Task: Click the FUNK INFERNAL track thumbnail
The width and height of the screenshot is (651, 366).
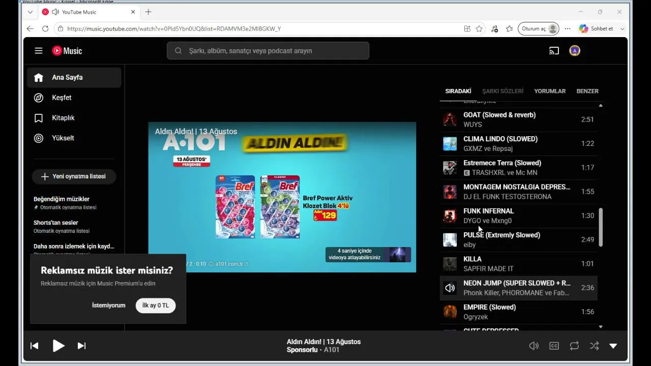Action: pyautogui.click(x=450, y=216)
